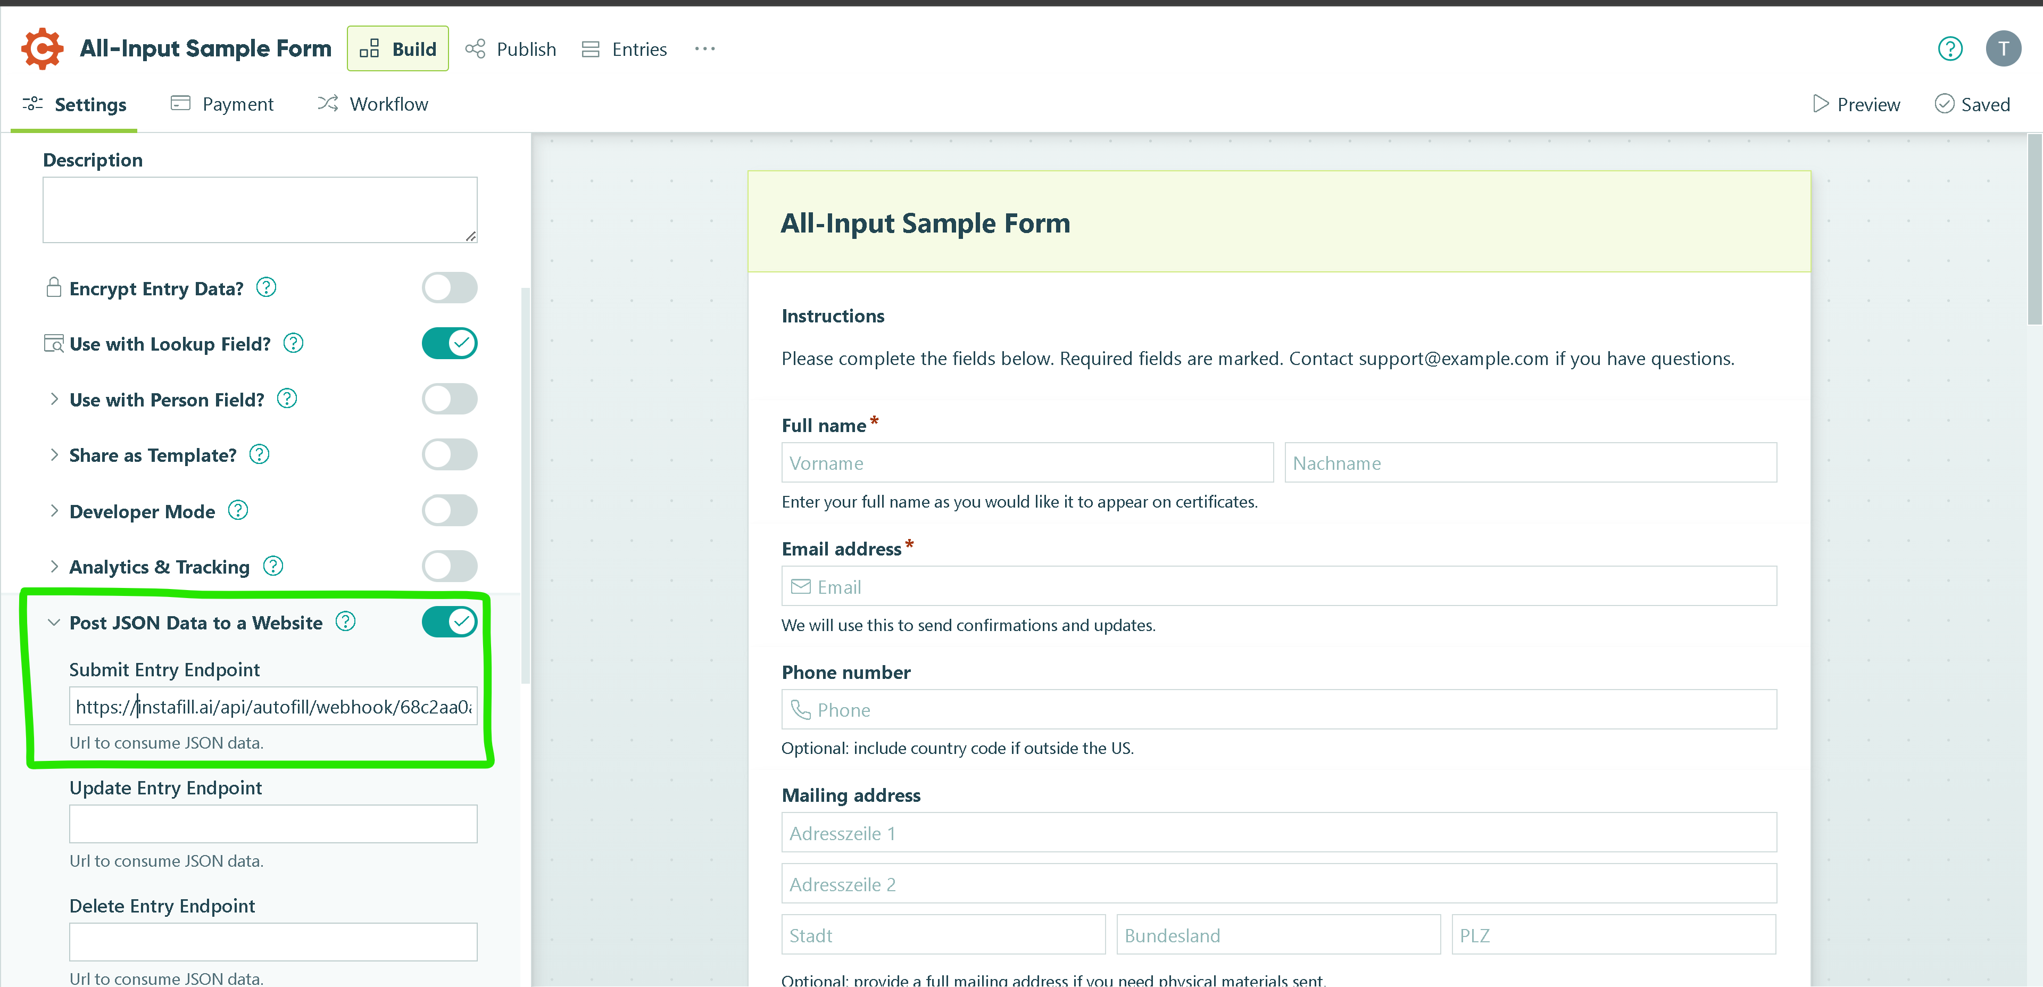This screenshot has width=2043, height=987.
Task: Expand the Share as Template section
Action: 54,454
